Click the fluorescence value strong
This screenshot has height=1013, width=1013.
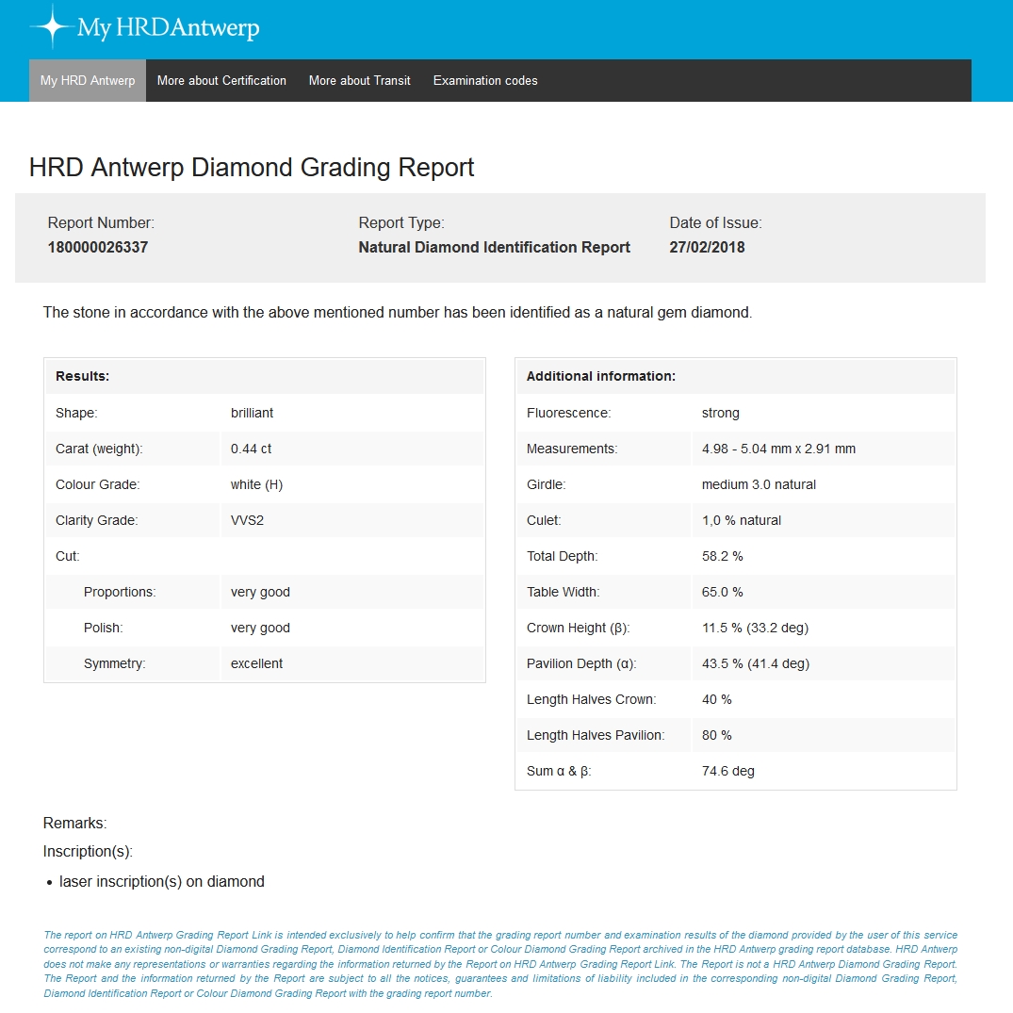[x=720, y=413]
